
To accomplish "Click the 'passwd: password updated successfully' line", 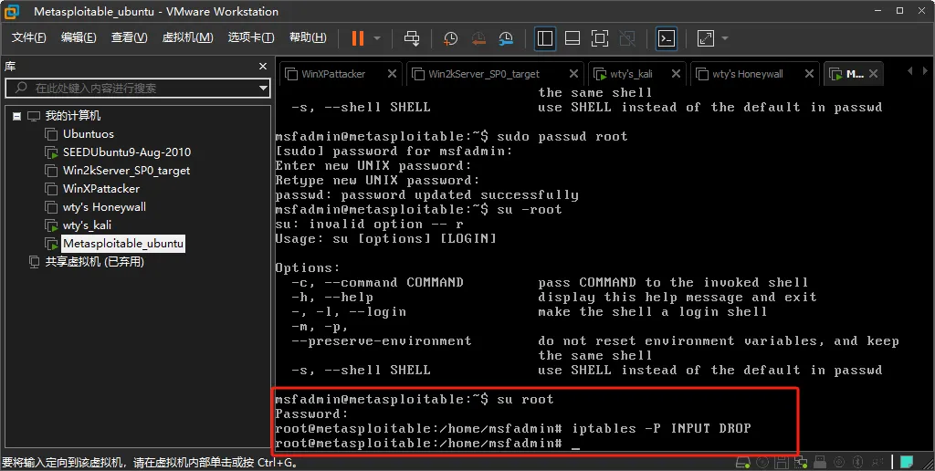I will 427,195.
